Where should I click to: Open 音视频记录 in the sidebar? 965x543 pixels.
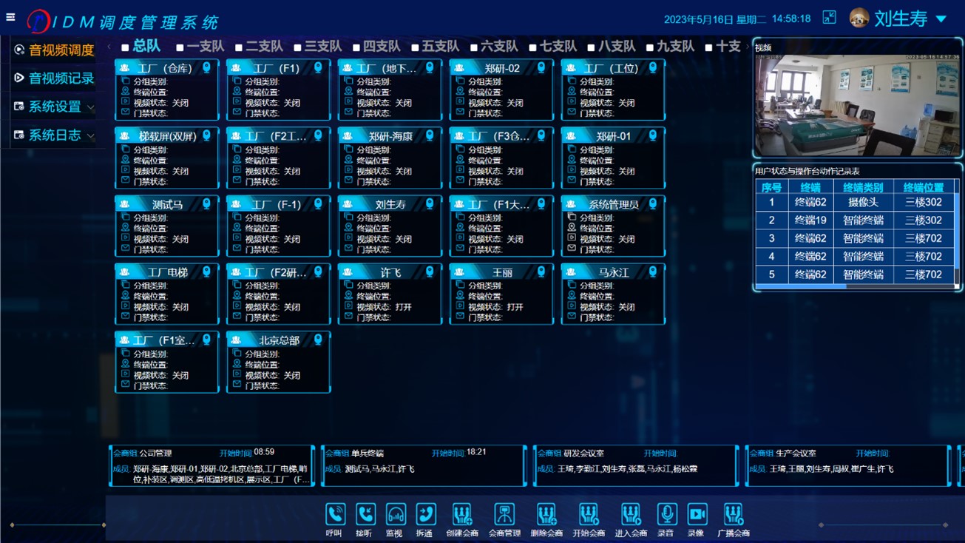click(x=61, y=78)
